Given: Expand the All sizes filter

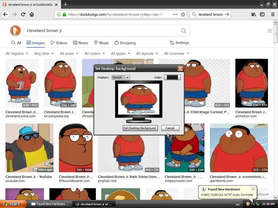Looking at the screenshot, I should tap(69, 53).
